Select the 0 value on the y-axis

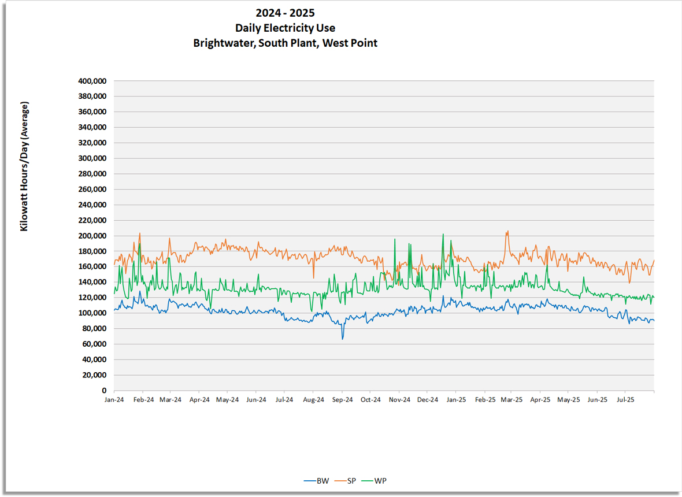103,391
